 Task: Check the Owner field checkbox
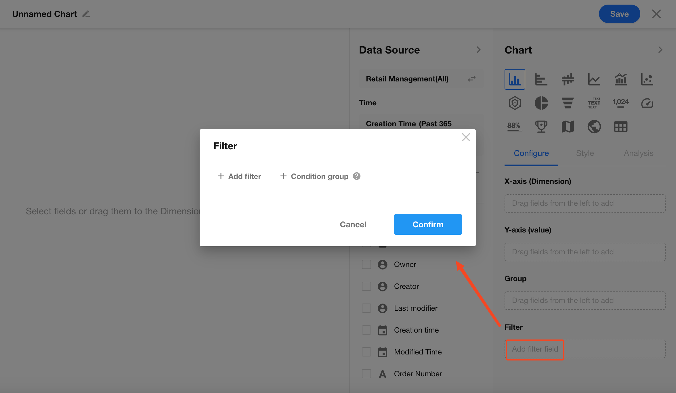tap(366, 264)
